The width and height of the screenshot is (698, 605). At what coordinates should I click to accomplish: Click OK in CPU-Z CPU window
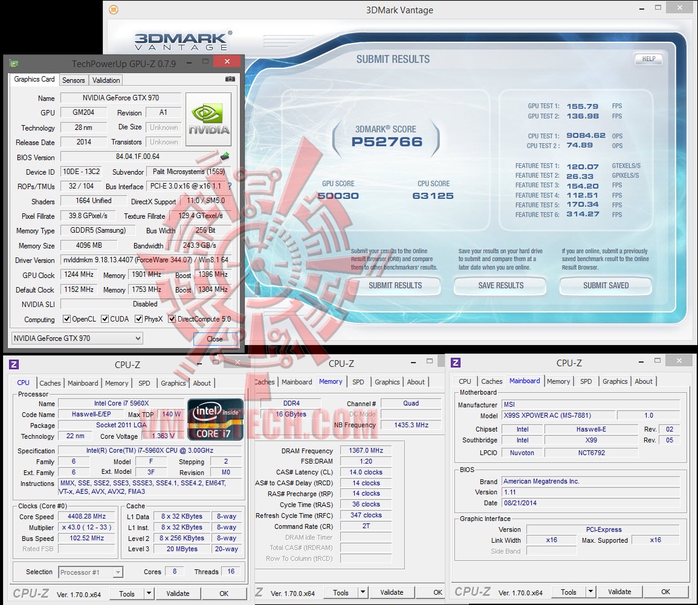224,594
